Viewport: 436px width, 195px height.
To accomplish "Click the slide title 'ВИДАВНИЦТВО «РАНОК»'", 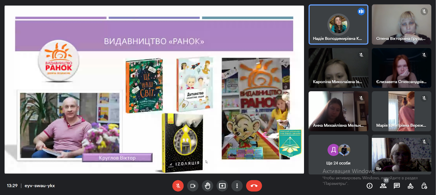I will coord(154,41).
